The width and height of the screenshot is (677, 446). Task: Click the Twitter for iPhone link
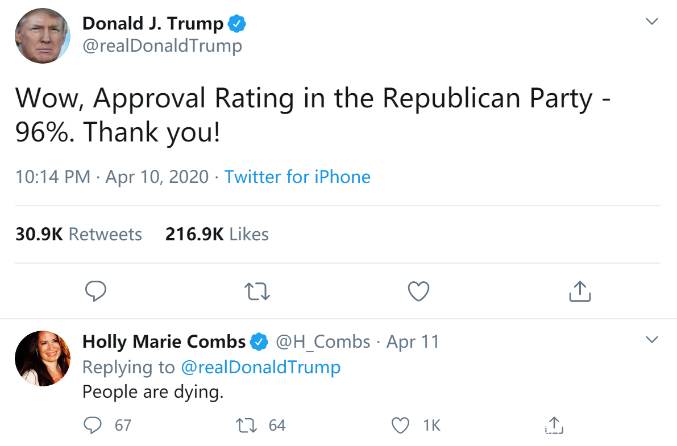tap(297, 177)
